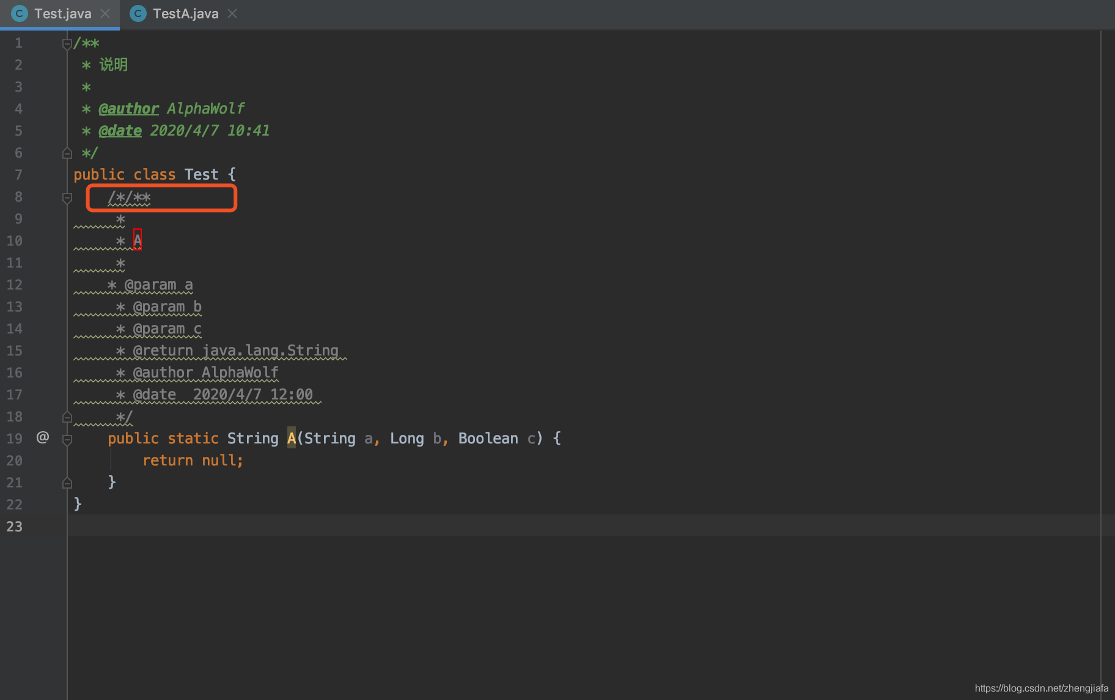Screen dimensions: 1115x700
Task: Click the 'AlphaWolf' author name on line 4
Action: [206, 109]
